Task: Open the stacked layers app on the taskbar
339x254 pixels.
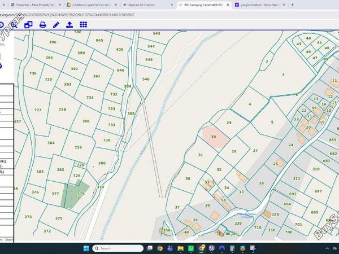Action: click(x=243, y=248)
